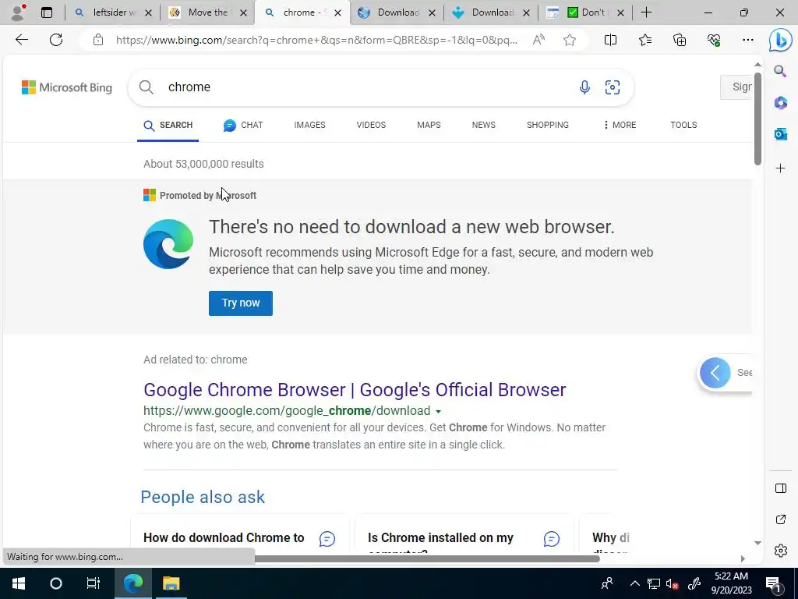Click the vertical page scrollbar thumb

tap(757, 119)
